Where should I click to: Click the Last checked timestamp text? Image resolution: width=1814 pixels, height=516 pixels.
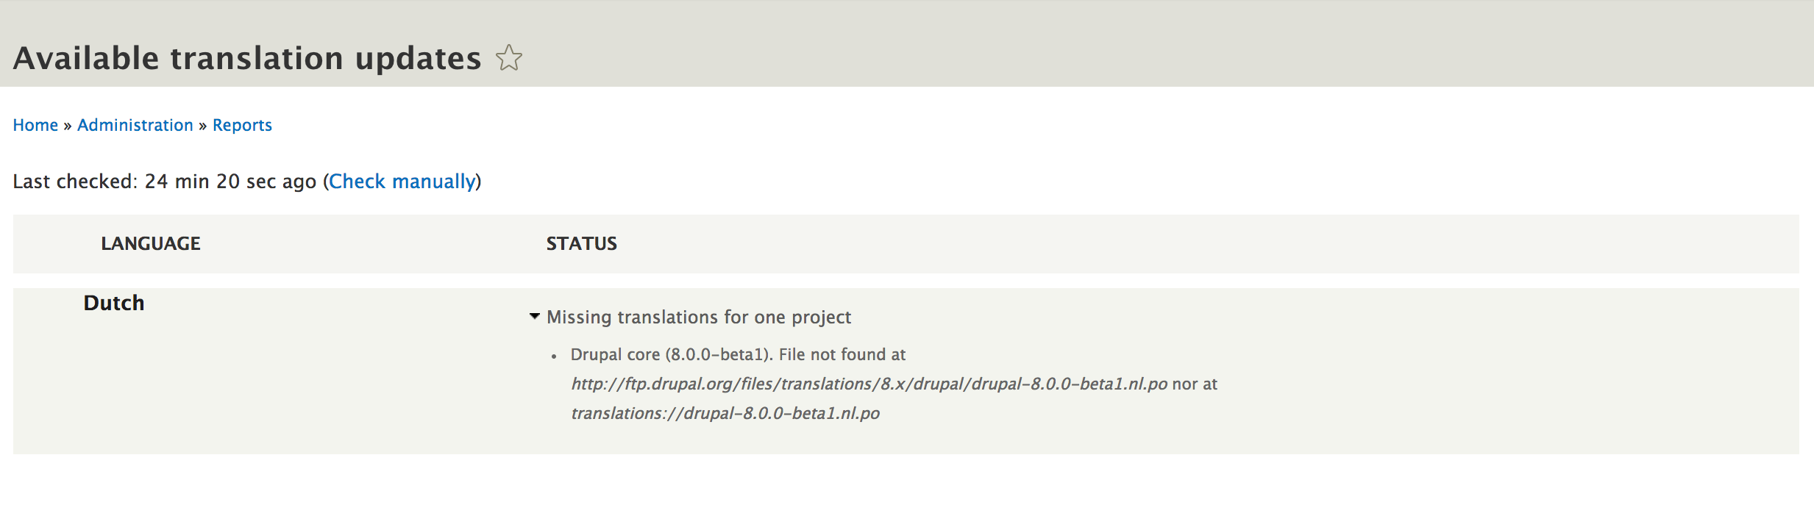166,181
